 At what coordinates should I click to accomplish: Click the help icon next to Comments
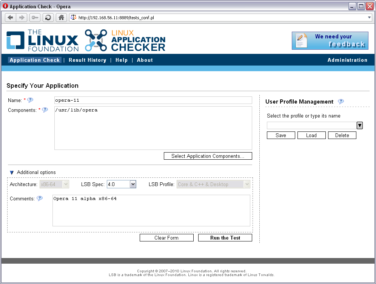(x=40, y=198)
